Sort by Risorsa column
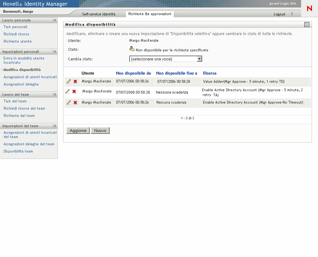This screenshot has height=257, width=318. pos(210,73)
